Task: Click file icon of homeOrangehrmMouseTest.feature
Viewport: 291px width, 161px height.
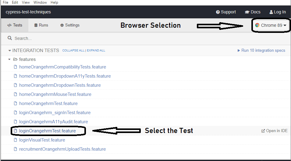Action: [16, 94]
